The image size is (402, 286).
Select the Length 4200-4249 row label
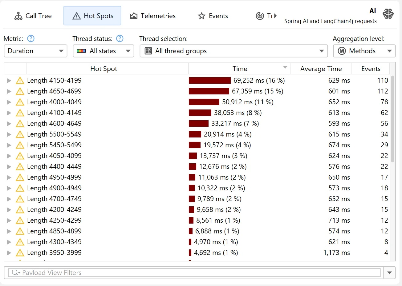(54, 210)
